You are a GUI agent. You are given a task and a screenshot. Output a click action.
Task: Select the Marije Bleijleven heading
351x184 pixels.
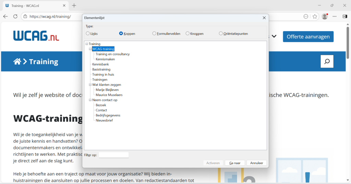click(x=107, y=90)
